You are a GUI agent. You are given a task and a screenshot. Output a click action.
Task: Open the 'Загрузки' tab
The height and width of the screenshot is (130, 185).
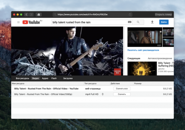point(68,78)
